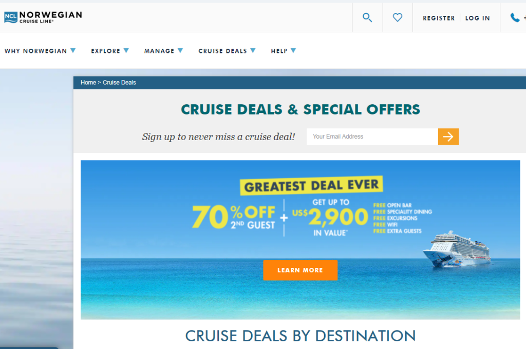Image resolution: width=526 pixels, height=349 pixels.
Task: Click the cruise ship image in banner
Action: tap(457, 249)
